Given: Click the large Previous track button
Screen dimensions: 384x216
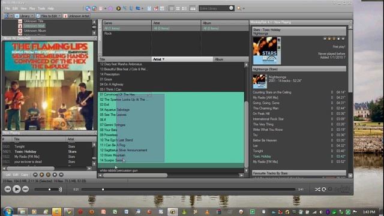Looking at the screenshot, I should click(x=8, y=189).
